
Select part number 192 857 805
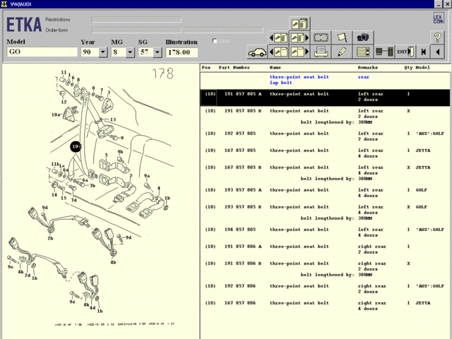click(x=240, y=133)
